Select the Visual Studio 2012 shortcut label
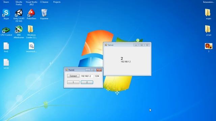Screen dimensions: 216x121 point(31,3)
